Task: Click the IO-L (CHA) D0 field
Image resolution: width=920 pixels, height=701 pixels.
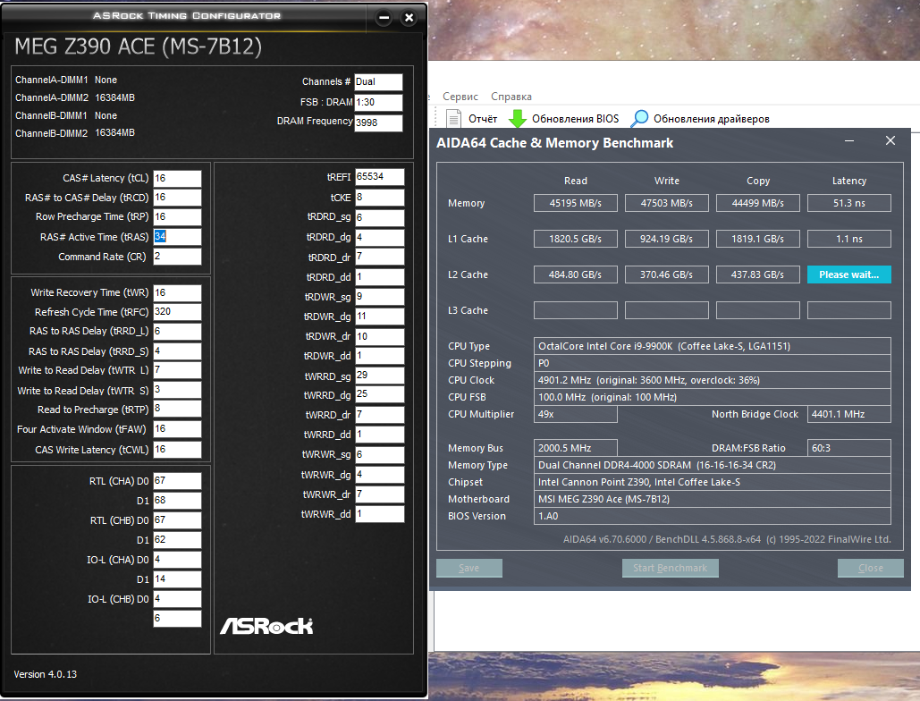Action: click(177, 560)
